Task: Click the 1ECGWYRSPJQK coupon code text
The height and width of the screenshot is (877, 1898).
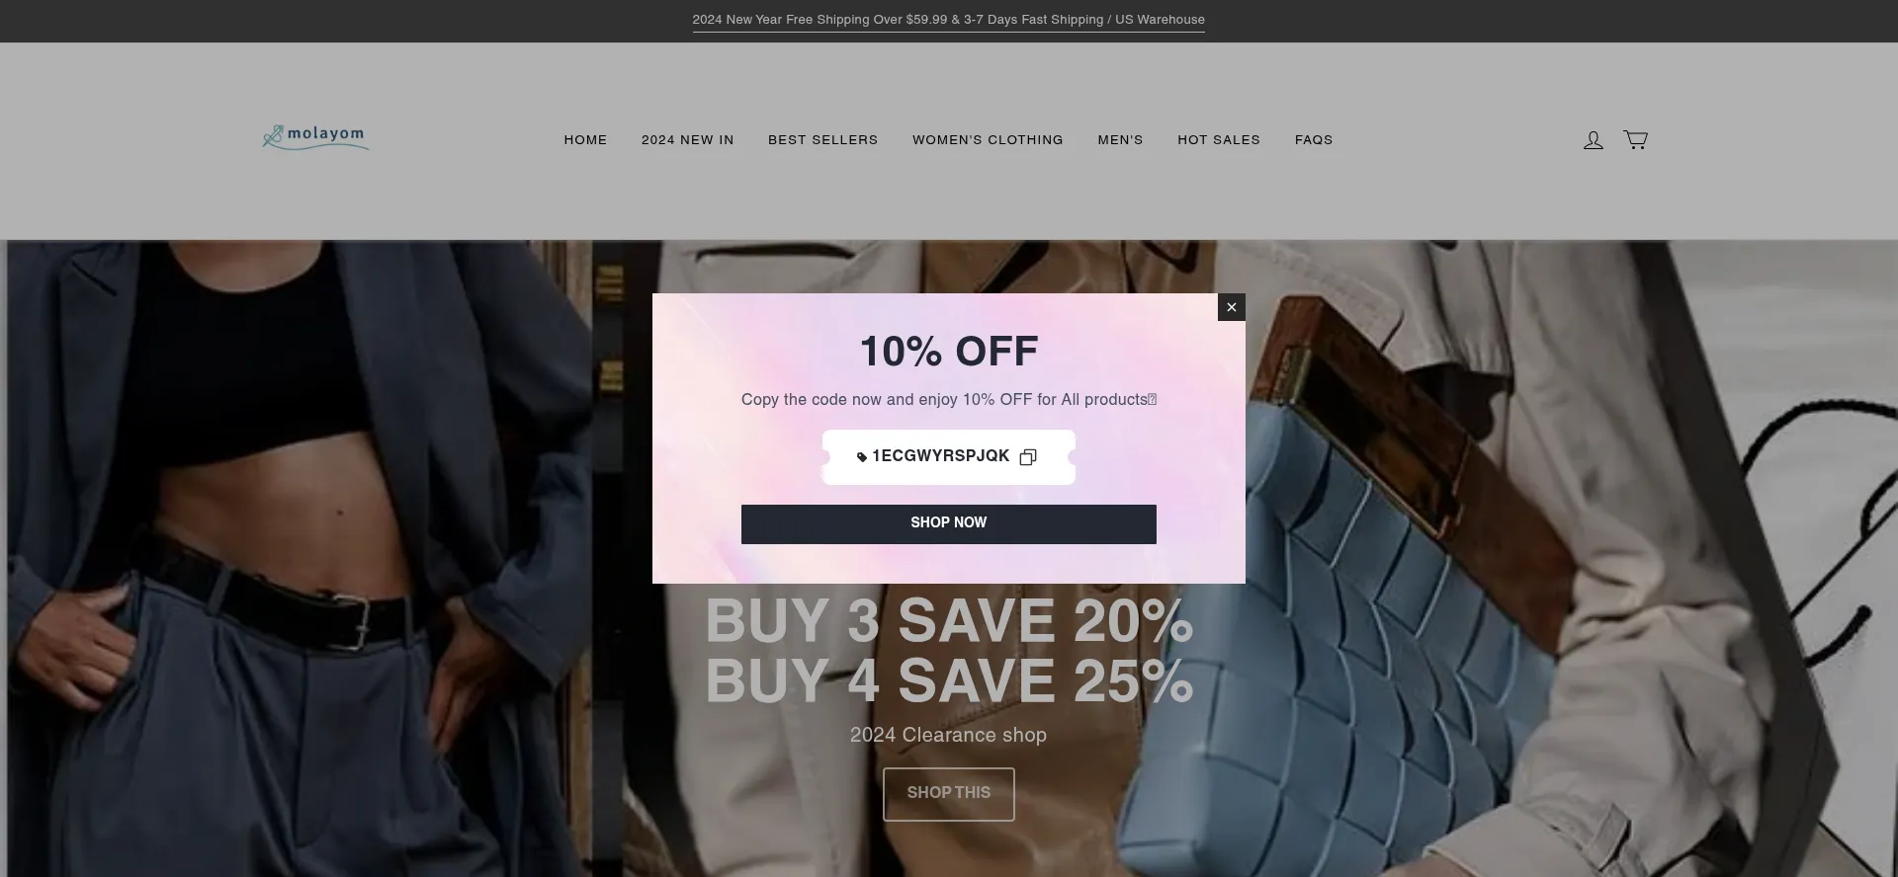Action: (940, 456)
